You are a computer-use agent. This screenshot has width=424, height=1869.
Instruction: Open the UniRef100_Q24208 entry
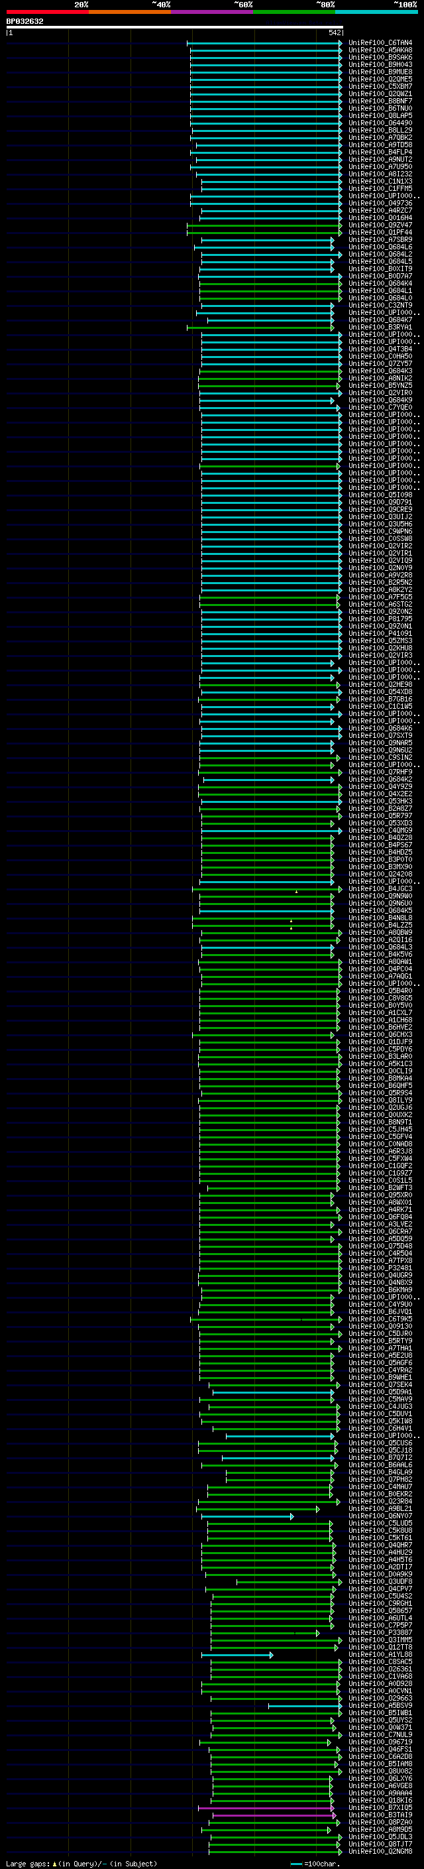380,874
